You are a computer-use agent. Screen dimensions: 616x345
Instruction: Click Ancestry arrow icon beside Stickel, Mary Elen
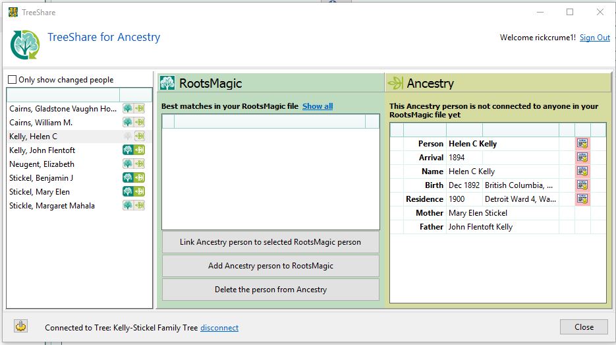pyautogui.click(x=139, y=191)
